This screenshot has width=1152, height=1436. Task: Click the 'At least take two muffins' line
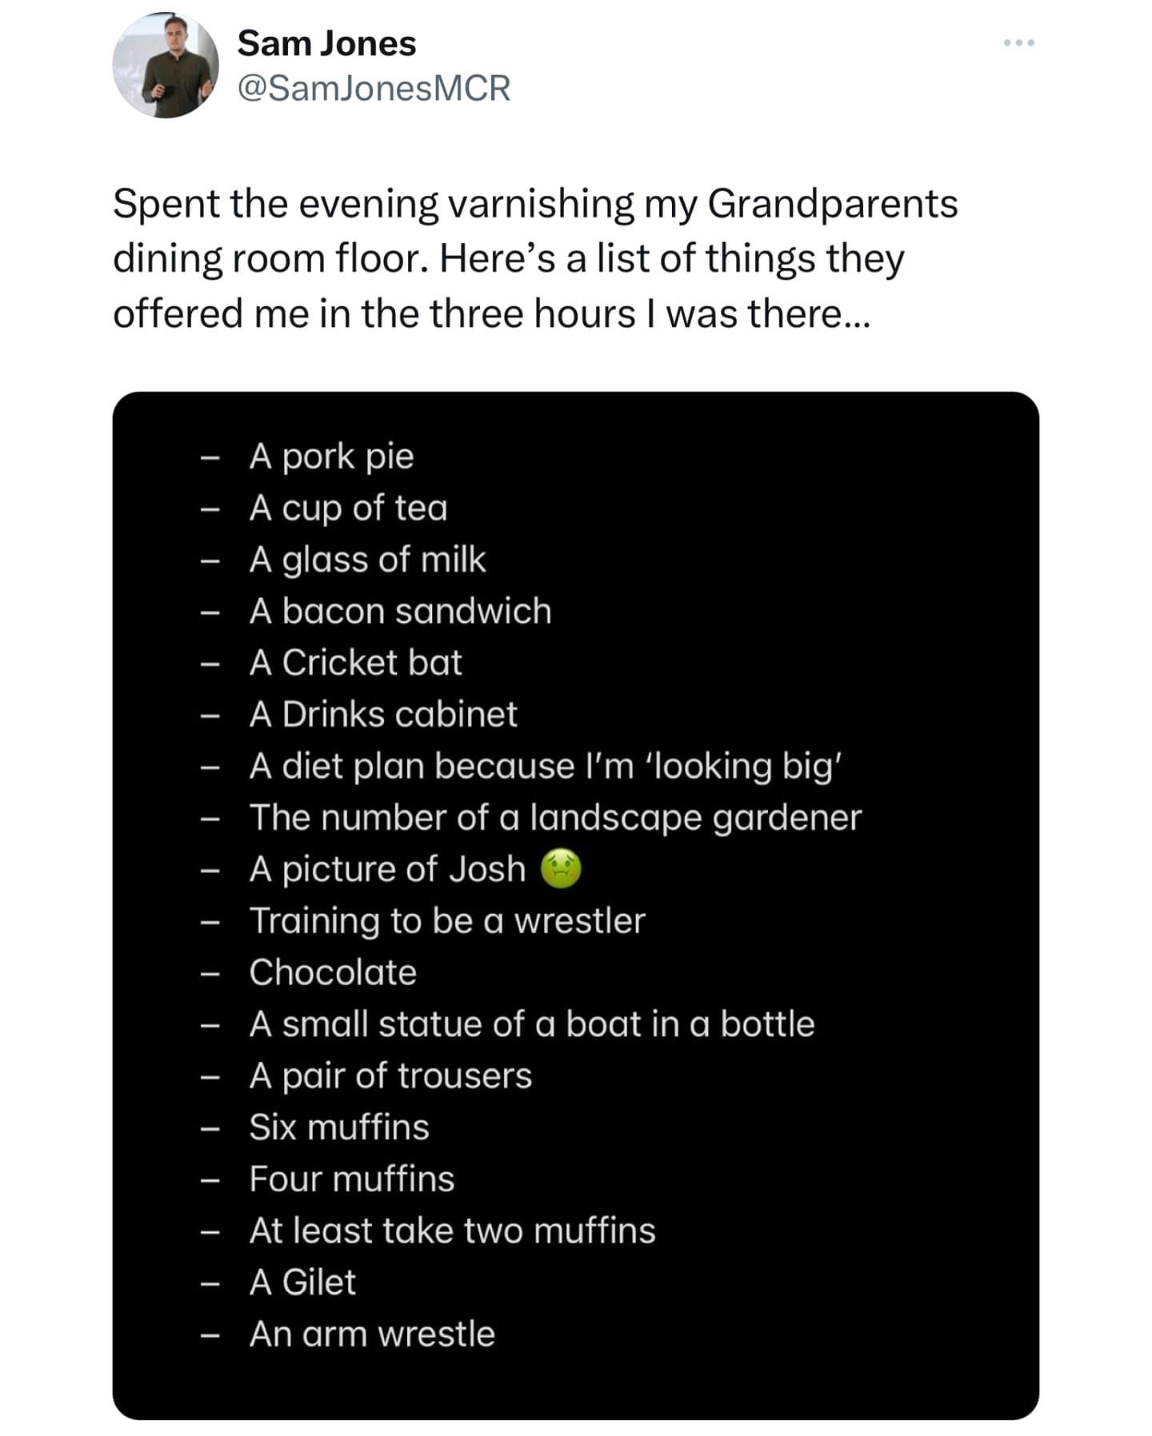point(452,1231)
